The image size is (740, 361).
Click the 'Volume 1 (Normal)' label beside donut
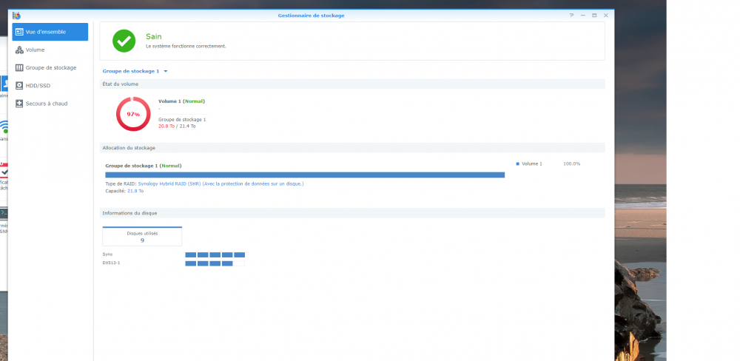pos(182,101)
